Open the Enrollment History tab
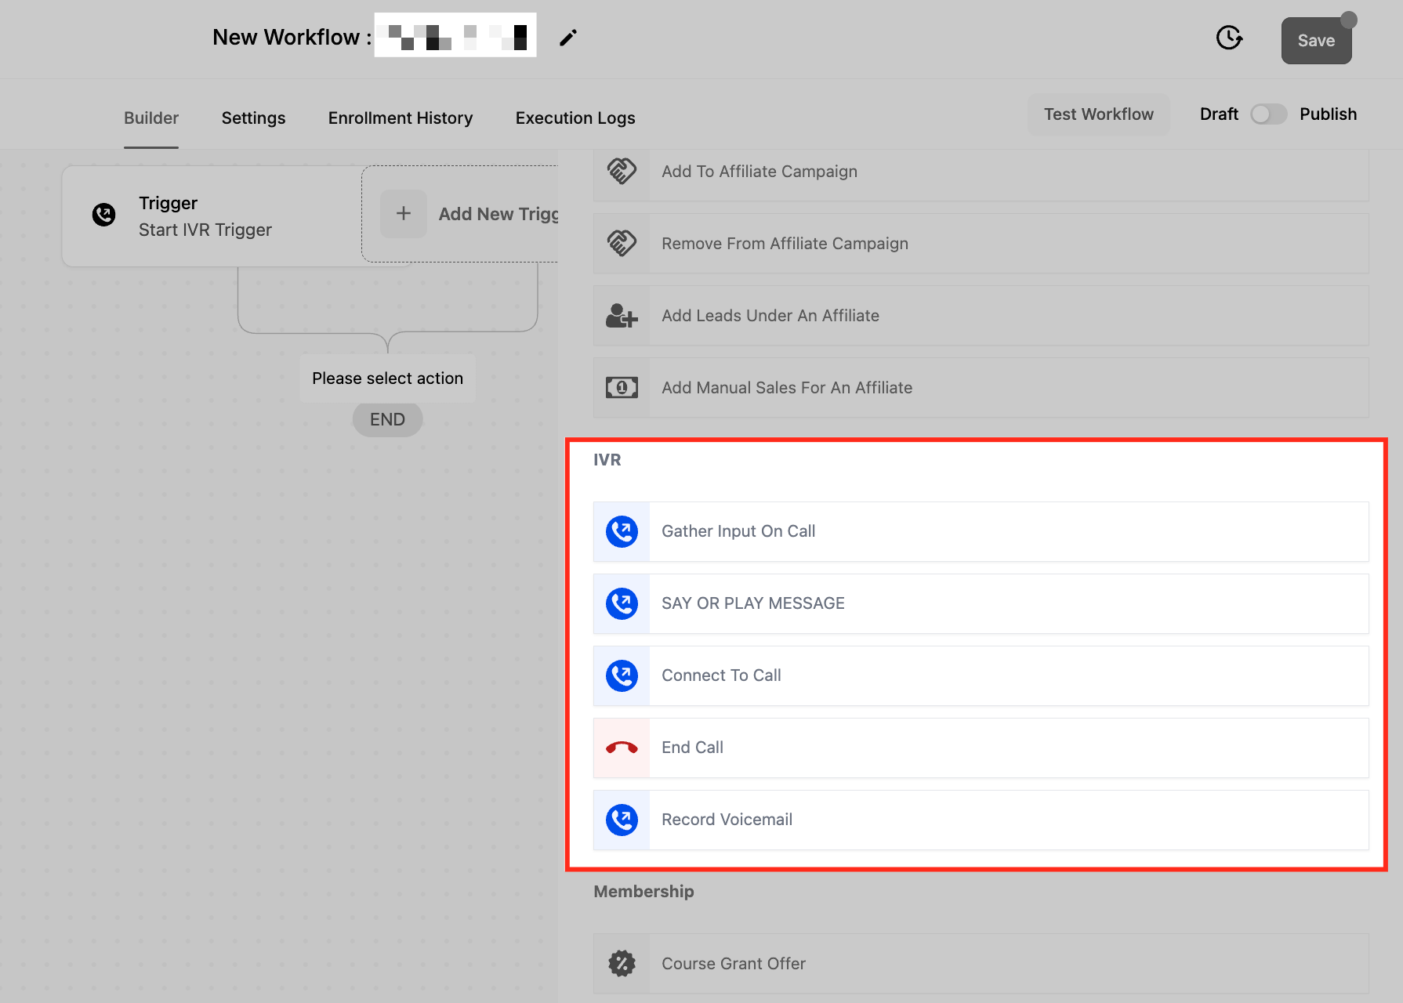The width and height of the screenshot is (1403, 1003). tap(401, 118)
